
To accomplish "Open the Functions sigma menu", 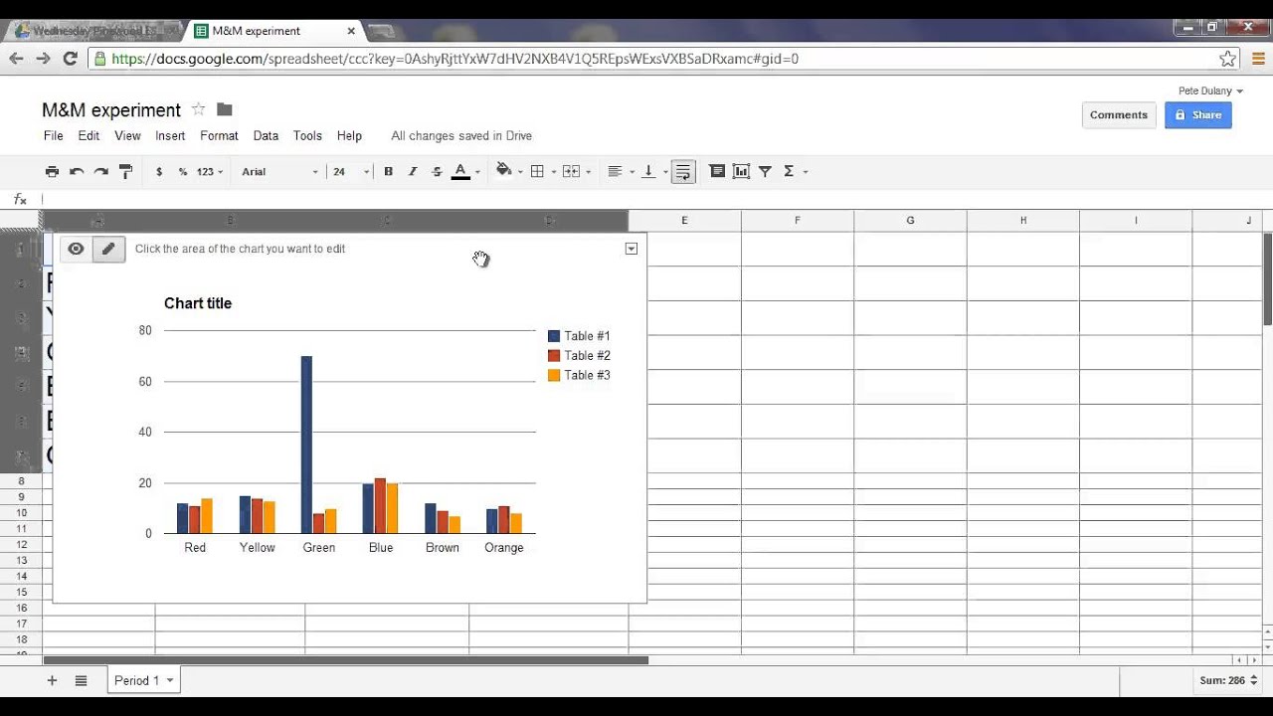I will [794, 171].
